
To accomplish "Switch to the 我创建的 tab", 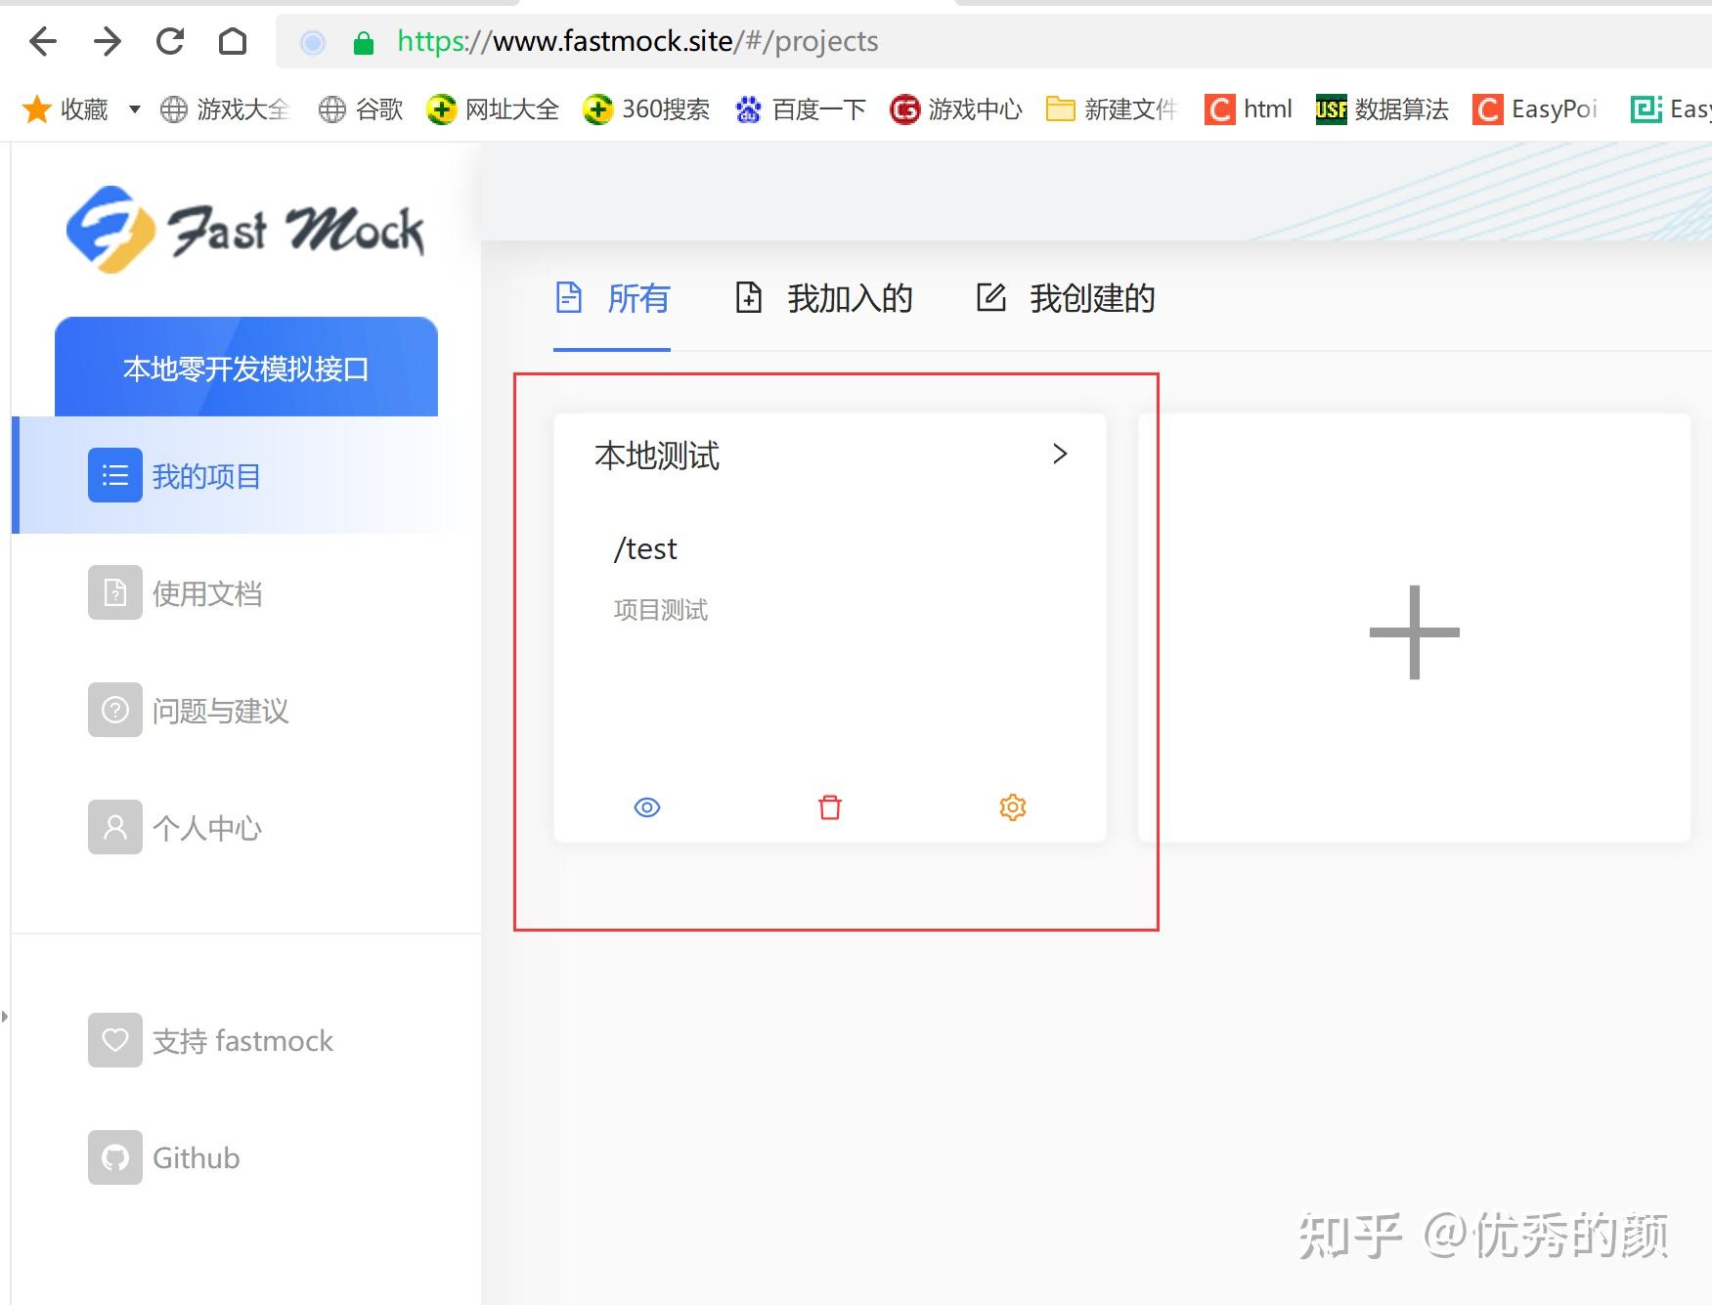I will click(x=1092, y=299).
